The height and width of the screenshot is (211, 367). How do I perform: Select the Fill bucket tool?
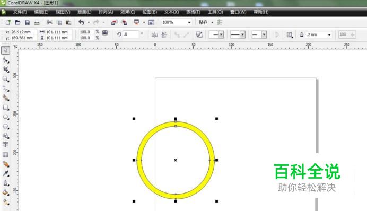[x=6, y=192]
